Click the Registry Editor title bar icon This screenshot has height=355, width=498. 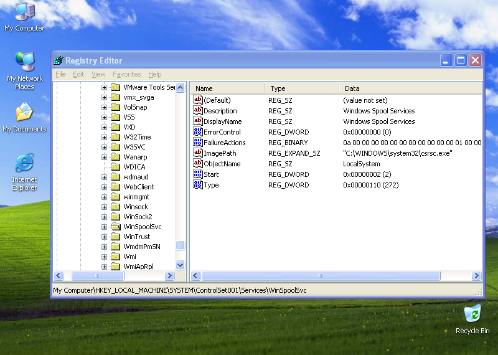[x=59, y=60]
